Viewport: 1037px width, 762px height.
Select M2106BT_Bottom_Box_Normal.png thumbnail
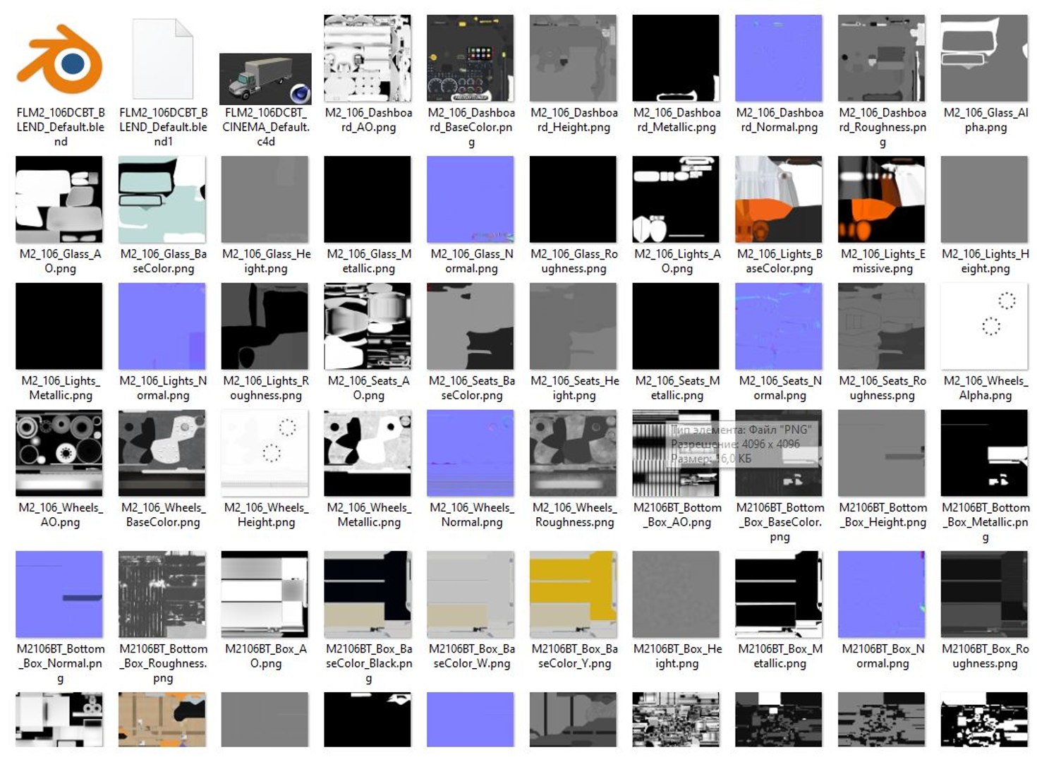(x=59, y=595)
